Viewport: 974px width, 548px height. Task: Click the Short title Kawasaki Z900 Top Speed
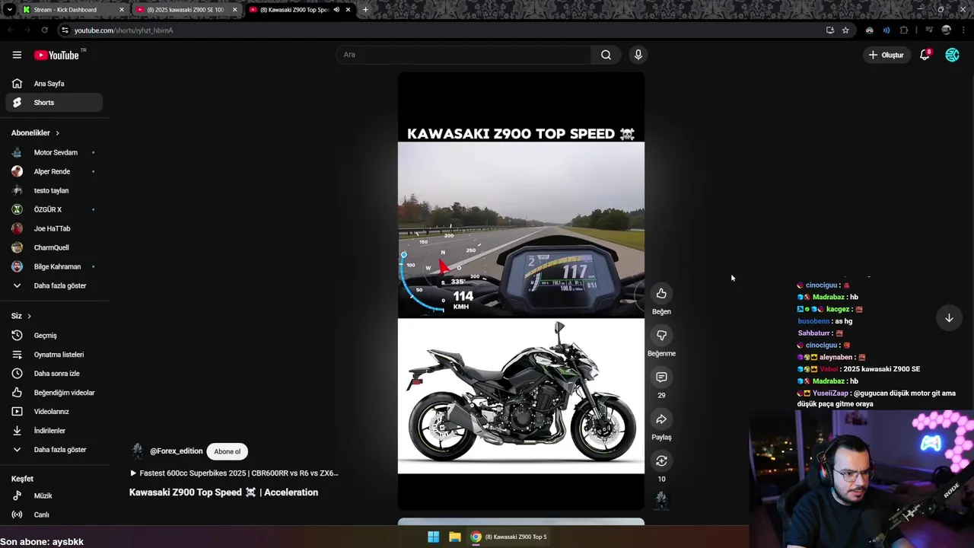(x=224, y=492)
